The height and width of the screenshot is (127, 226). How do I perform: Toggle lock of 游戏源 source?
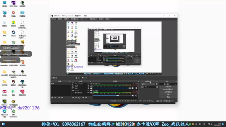pyautogui.click(x=91, y=90)
